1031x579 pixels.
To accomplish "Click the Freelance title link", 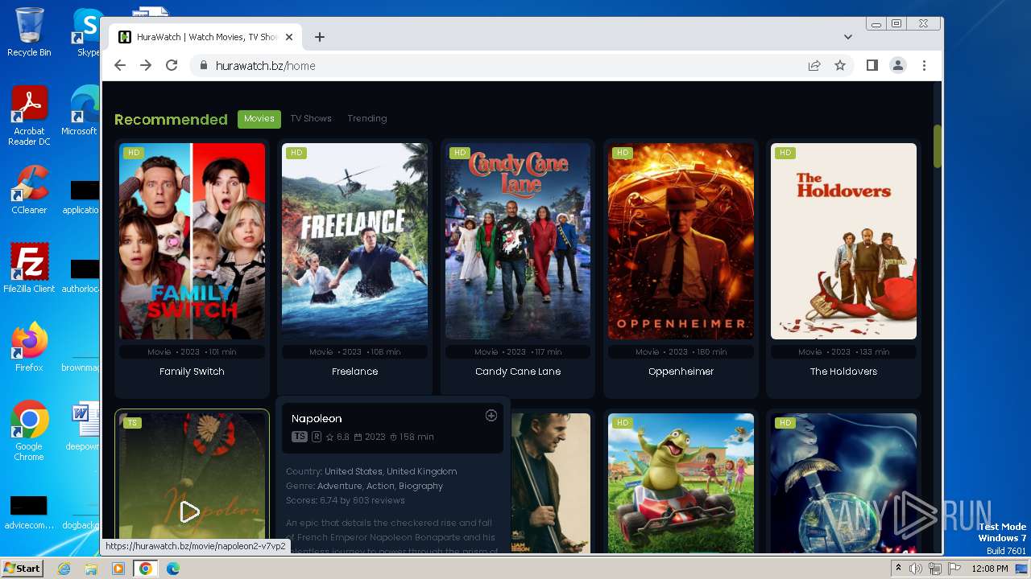I will point(354,372).
